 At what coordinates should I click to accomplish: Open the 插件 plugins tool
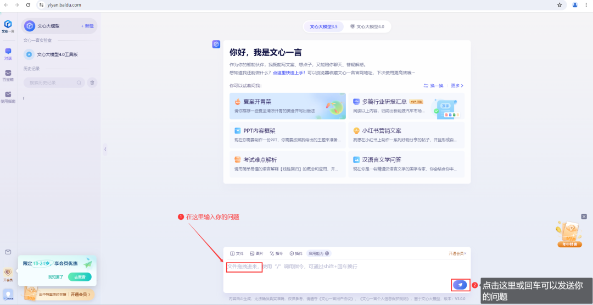[x=296, y=253]
